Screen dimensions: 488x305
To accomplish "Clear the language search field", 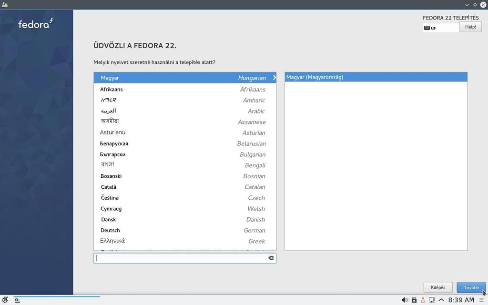I will pos(271,258).
